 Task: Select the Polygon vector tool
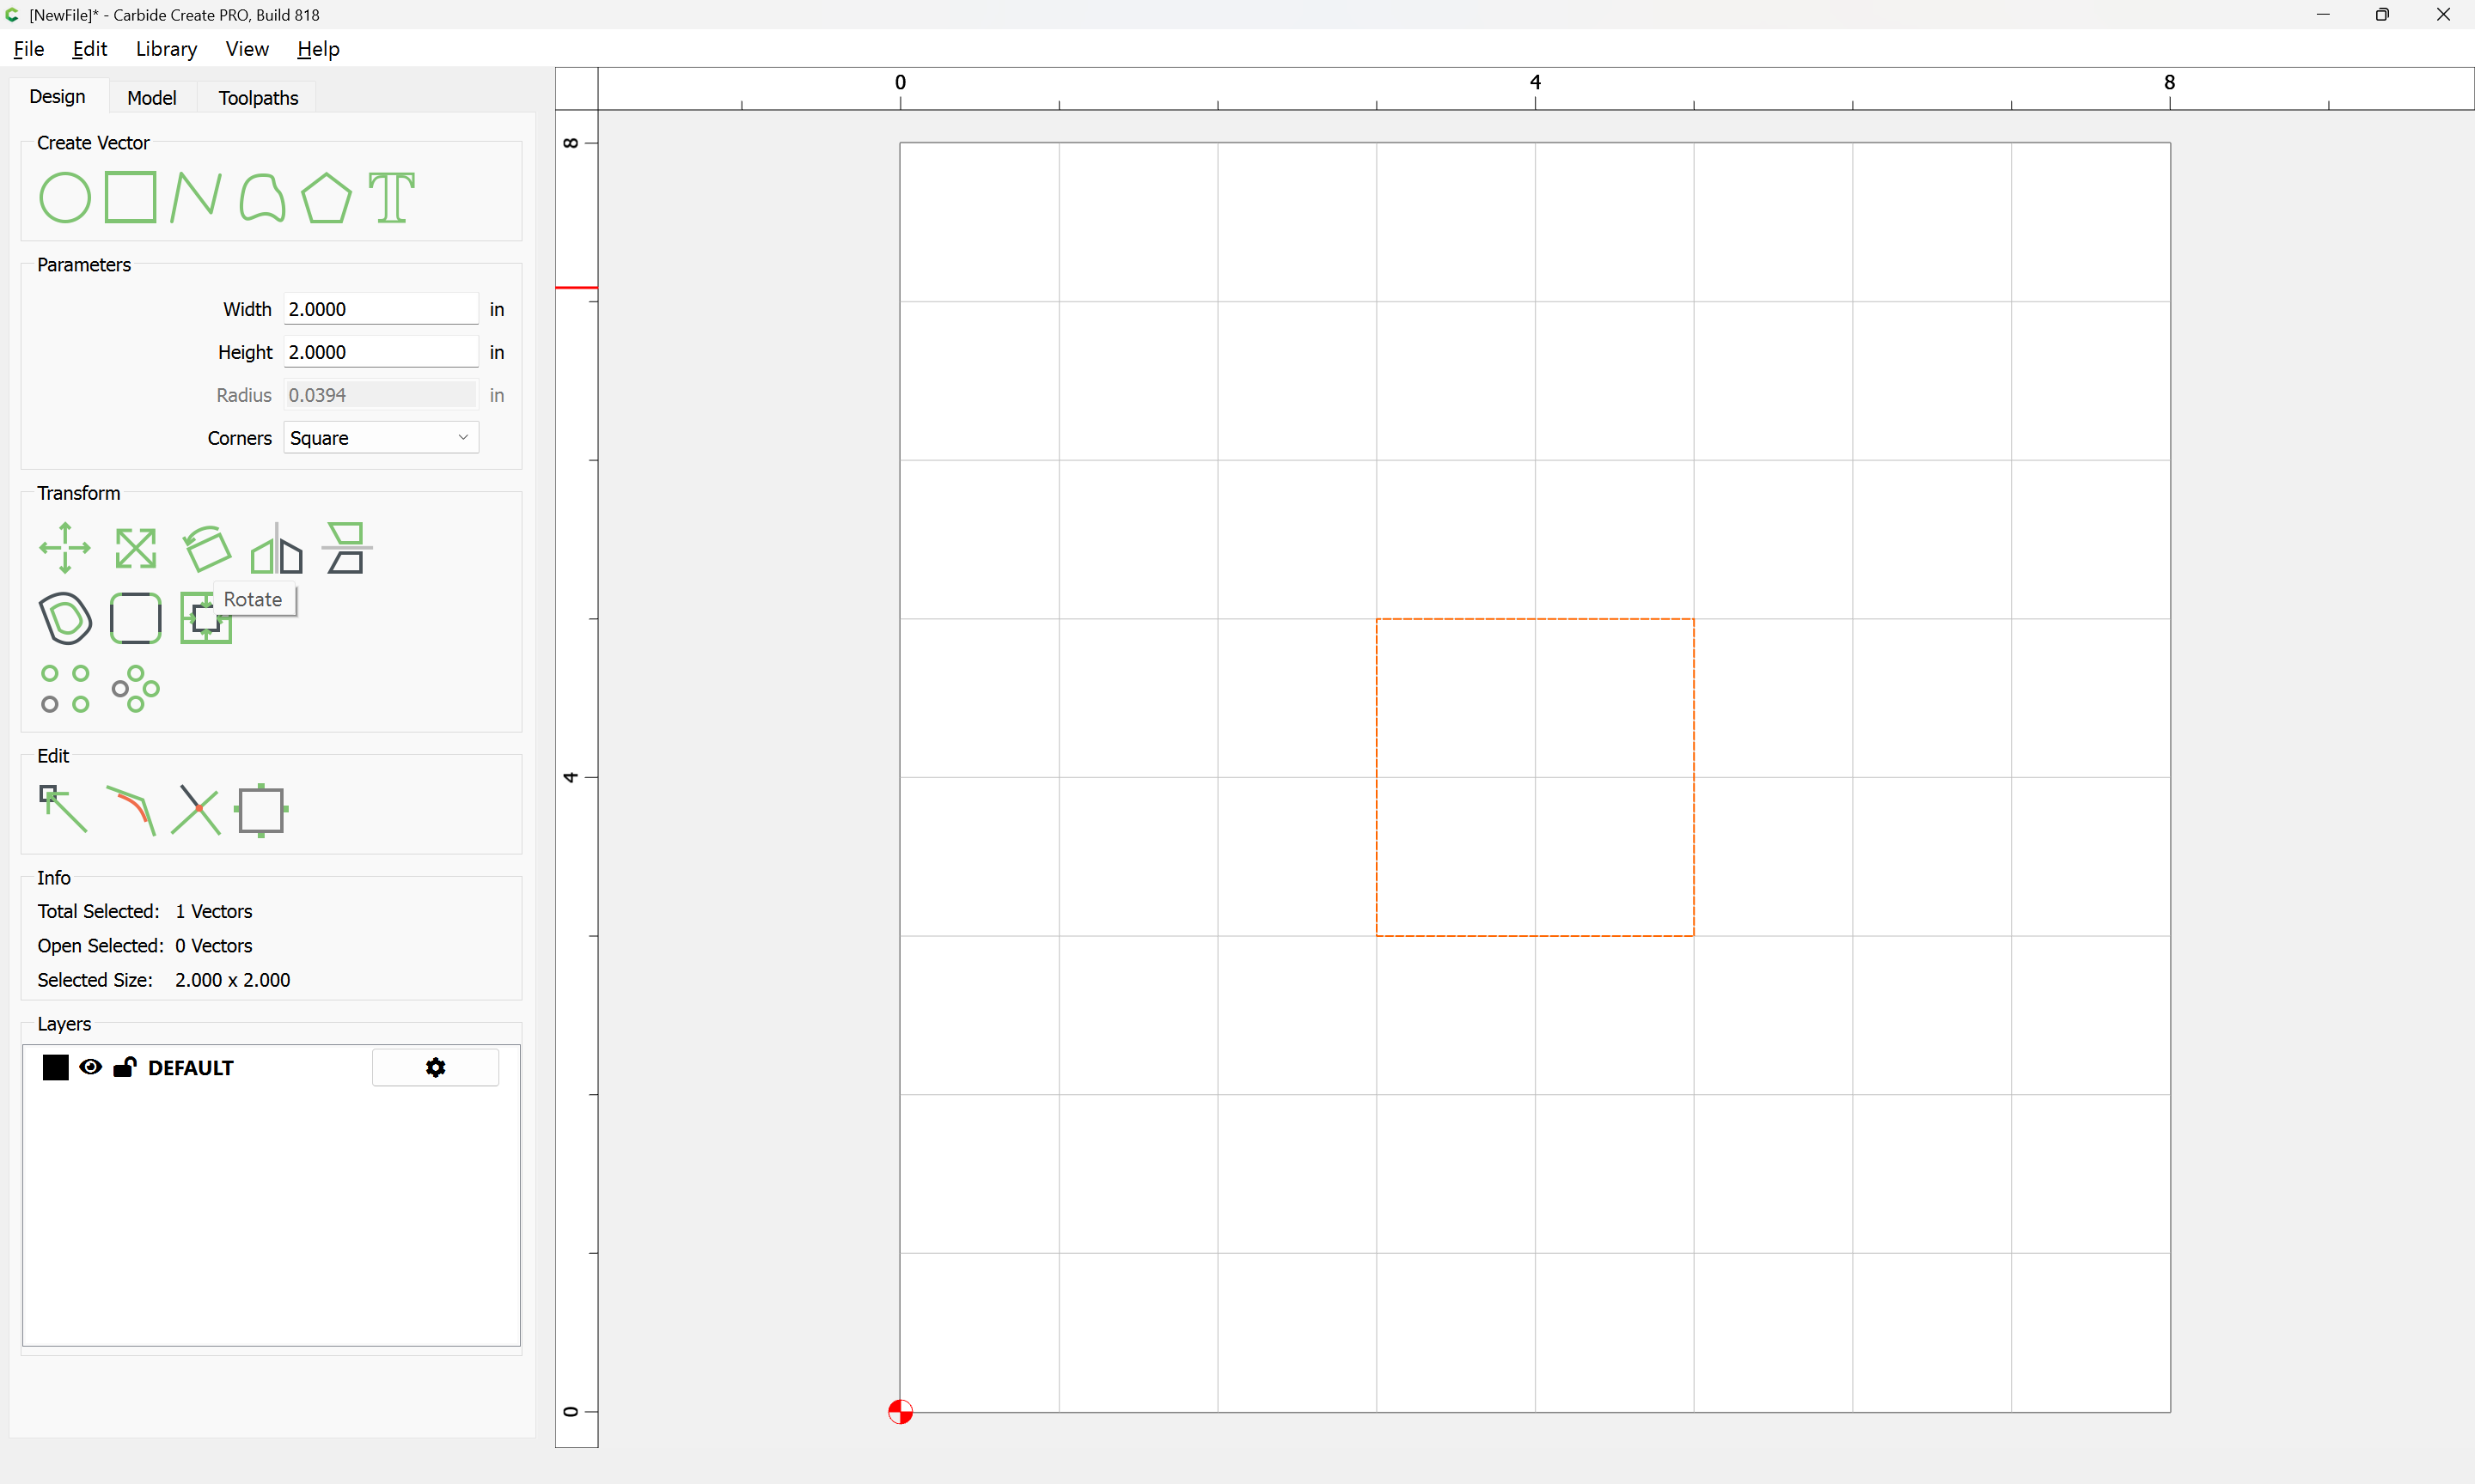[326, 197]
